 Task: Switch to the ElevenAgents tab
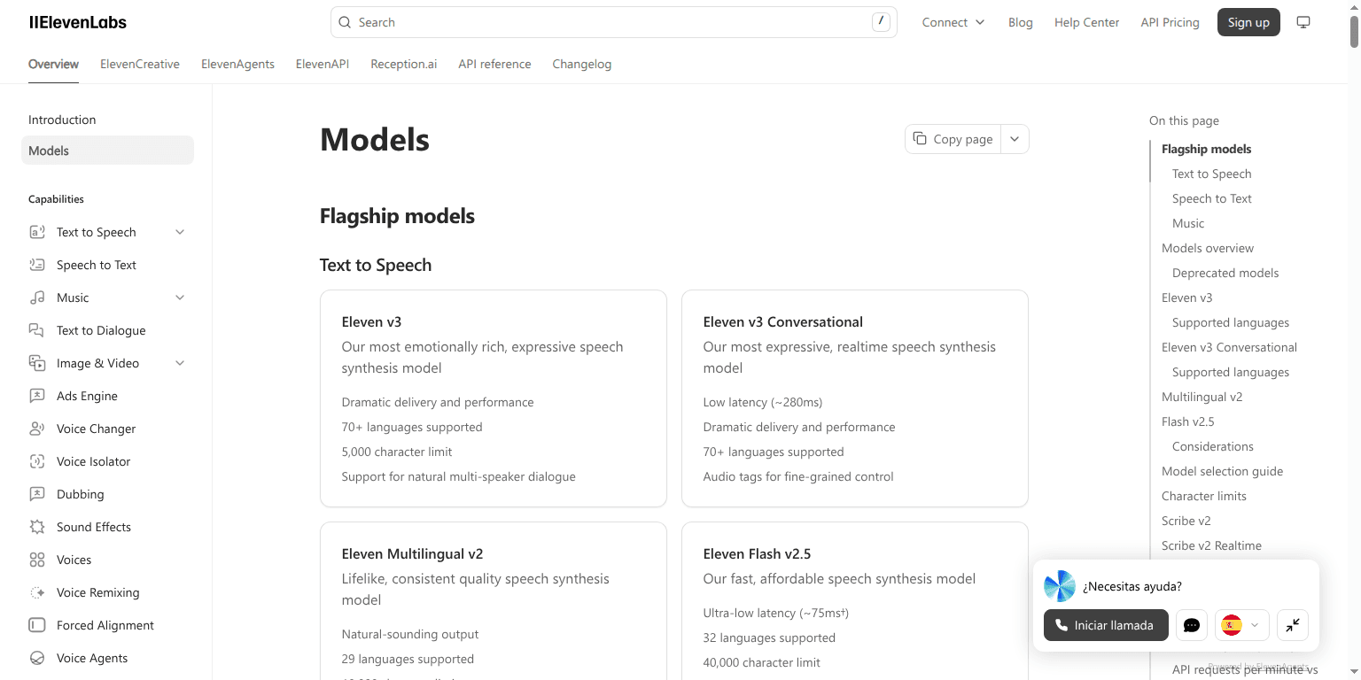click(237, 64)
